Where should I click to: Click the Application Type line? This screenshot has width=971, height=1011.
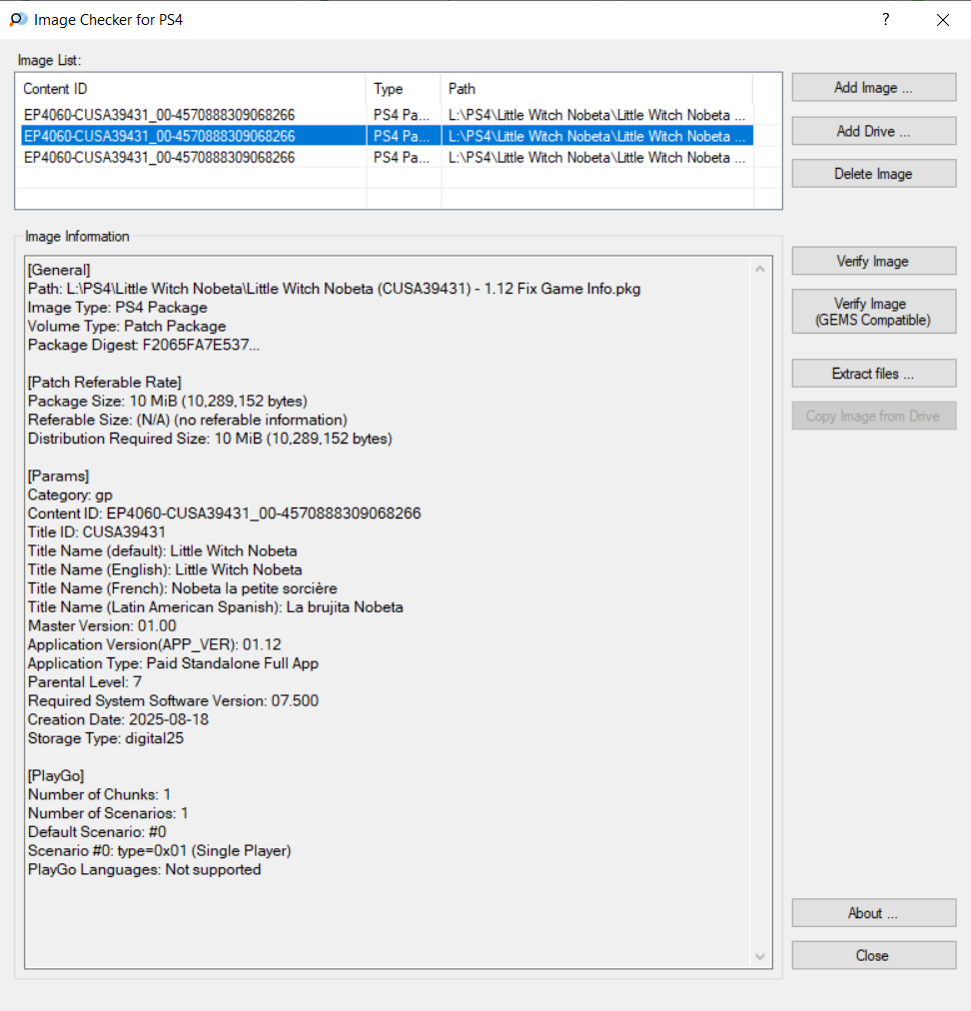[x=174, y=662]
